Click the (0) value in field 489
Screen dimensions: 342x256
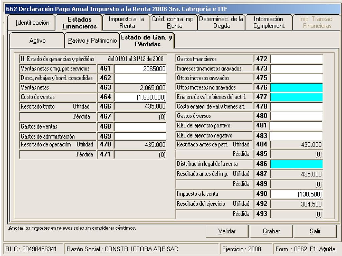[318, 184]
